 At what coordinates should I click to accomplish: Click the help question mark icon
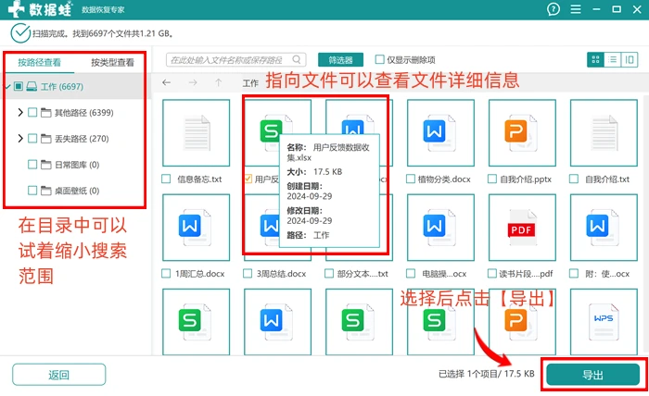553,9
